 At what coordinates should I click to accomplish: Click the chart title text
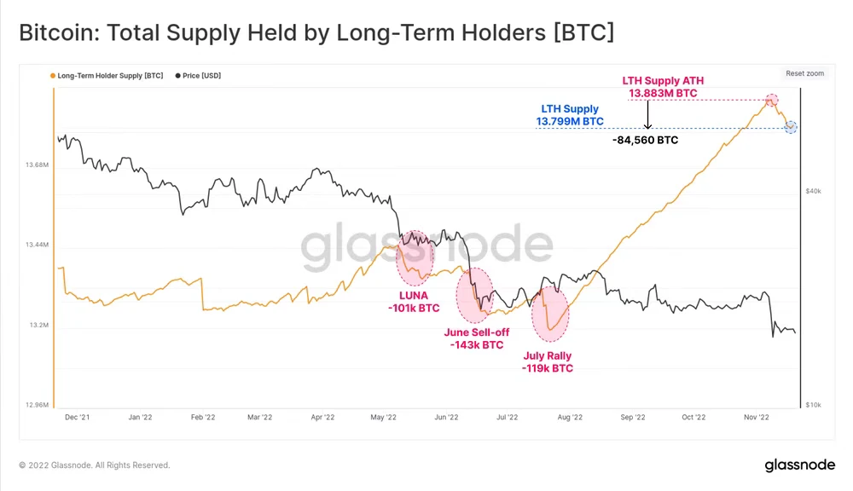pyautogui.click(x=316, y=32)
